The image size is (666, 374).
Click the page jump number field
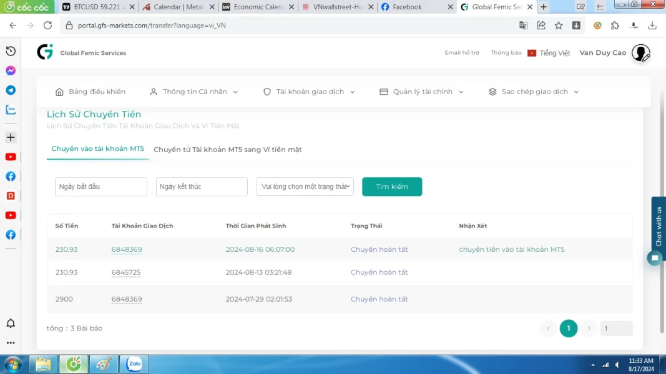616,328
